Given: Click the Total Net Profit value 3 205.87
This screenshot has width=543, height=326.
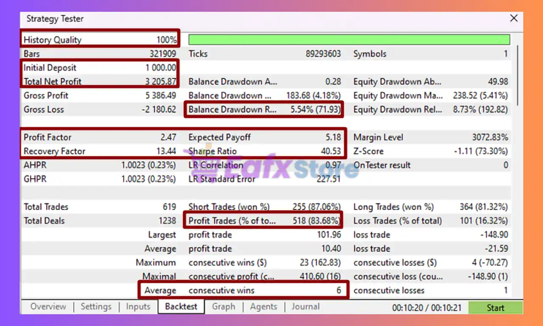Looking at the screenshot, I should (x=160, y=82).
